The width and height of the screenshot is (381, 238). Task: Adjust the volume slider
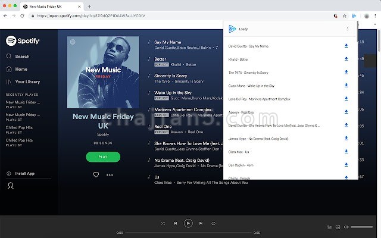pos(361,227)
